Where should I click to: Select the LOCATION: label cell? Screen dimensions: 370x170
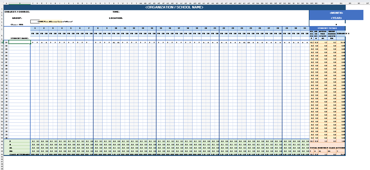click(x=116, y=18)
